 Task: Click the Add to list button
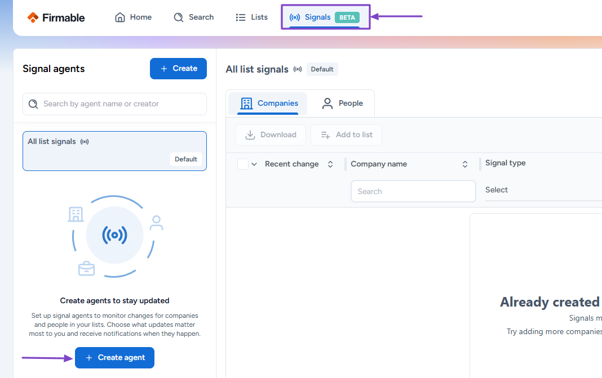click(346, 135)
